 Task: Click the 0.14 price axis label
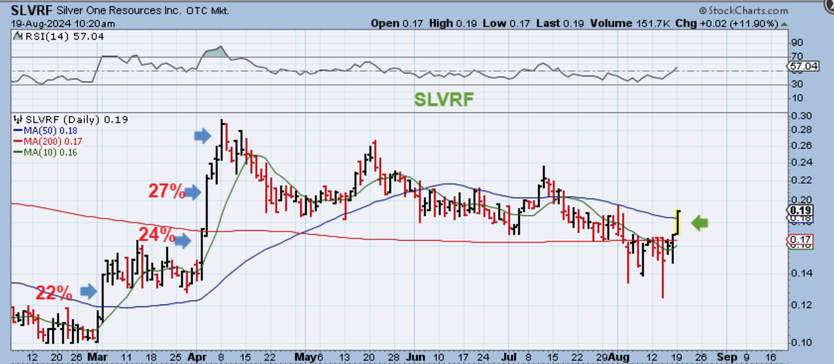pyautogui.click(x=801, y=273)
